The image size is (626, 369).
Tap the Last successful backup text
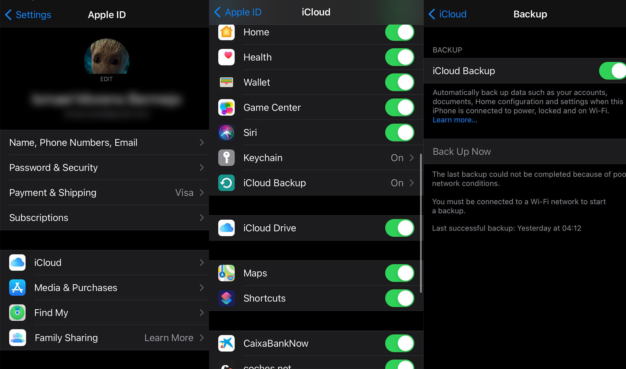click(x=506, y=228)
